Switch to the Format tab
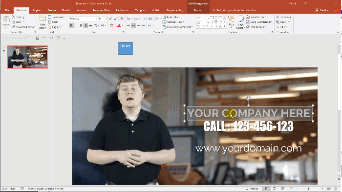The image size is (342, 192). (198, 10)
